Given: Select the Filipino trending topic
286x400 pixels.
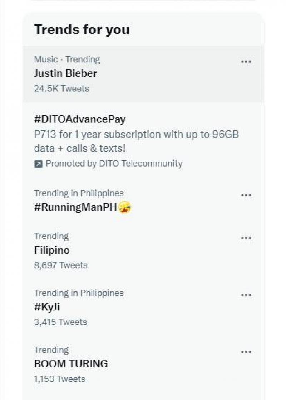Looking at the screenshot, I should (x=52, y=250).
